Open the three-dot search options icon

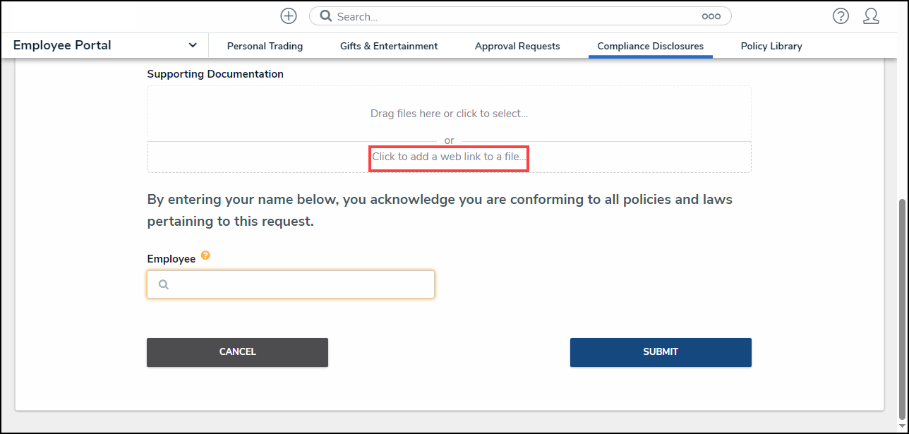pyautogui.click(x=711, y=16)
